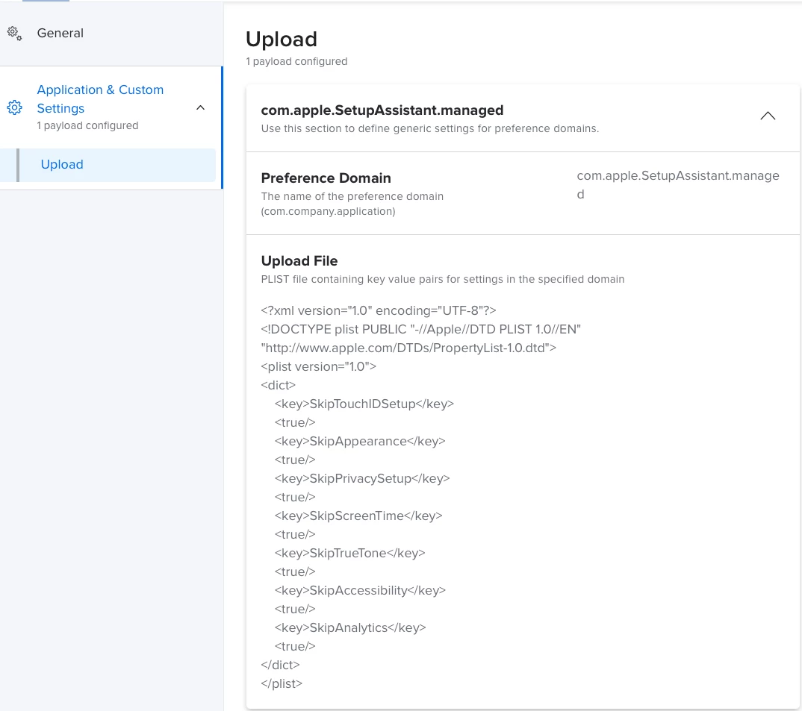Click the DOCTYPE plist line
Image resolution: width=802 pixels, height=711 pixels.
pos(421,329)
